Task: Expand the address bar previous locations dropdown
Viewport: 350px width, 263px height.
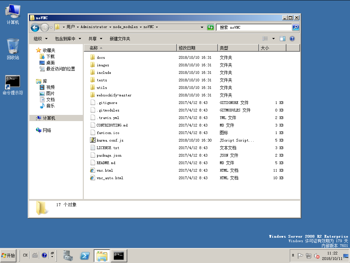Action: pos(202,27)
